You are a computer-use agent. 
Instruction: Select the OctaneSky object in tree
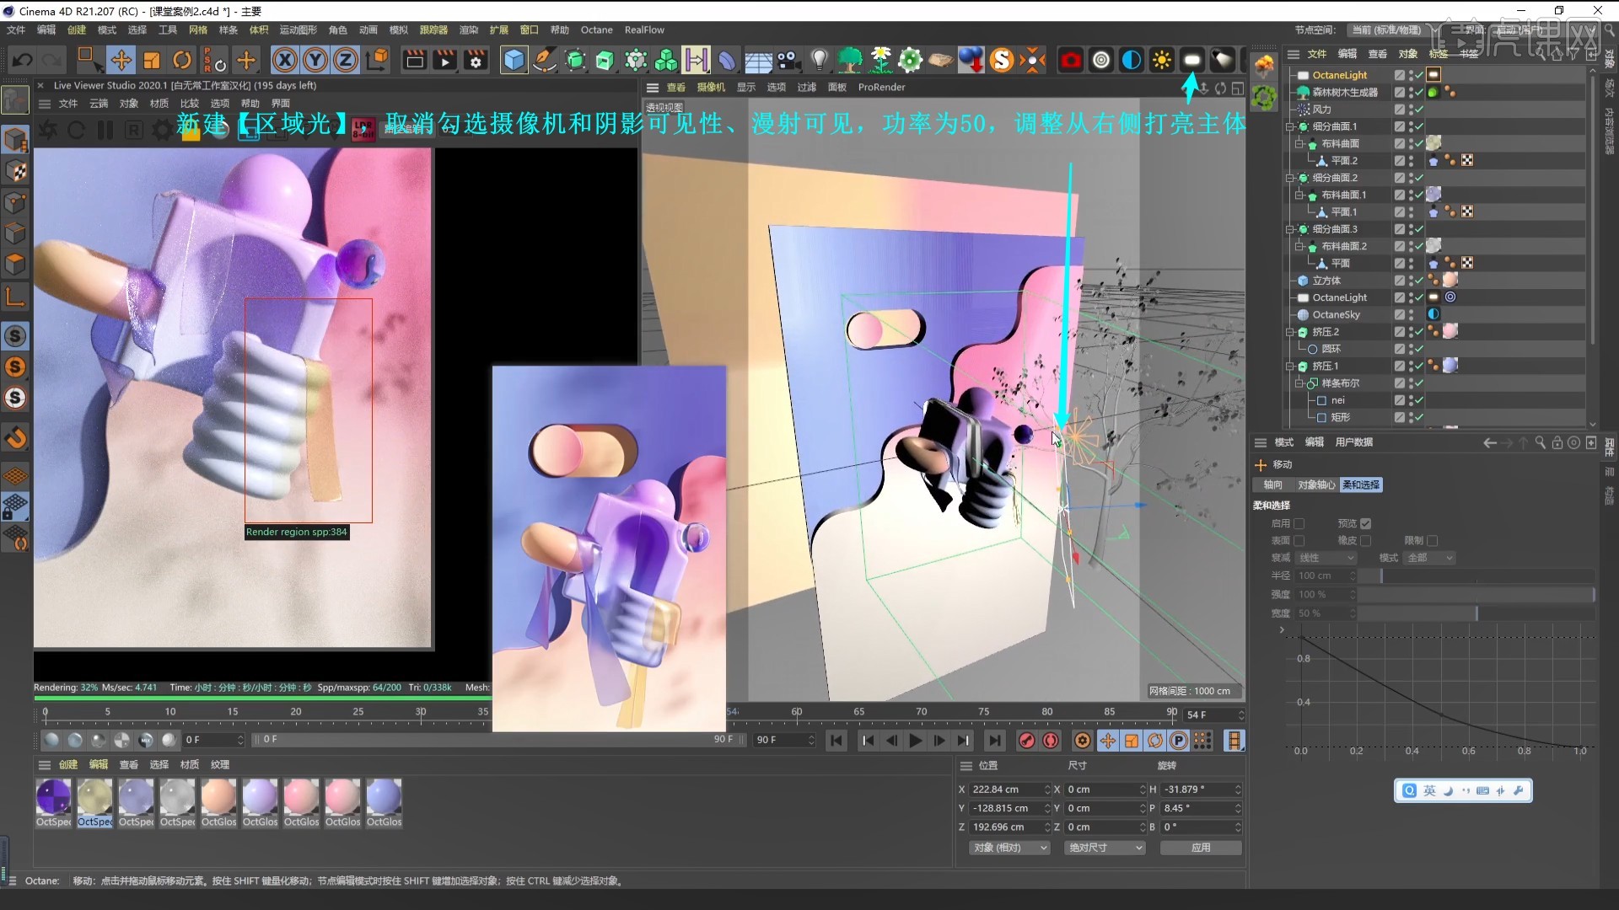1336,314
